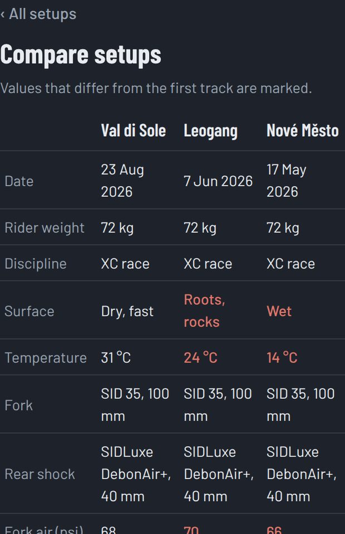Click the Rear shock row label
Image resolution: width=345 pixels, height=534 pixels.
40,474
